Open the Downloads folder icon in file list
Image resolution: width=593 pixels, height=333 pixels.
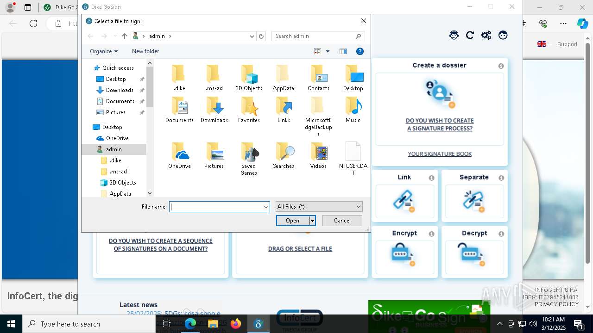(x=214, y=110)
